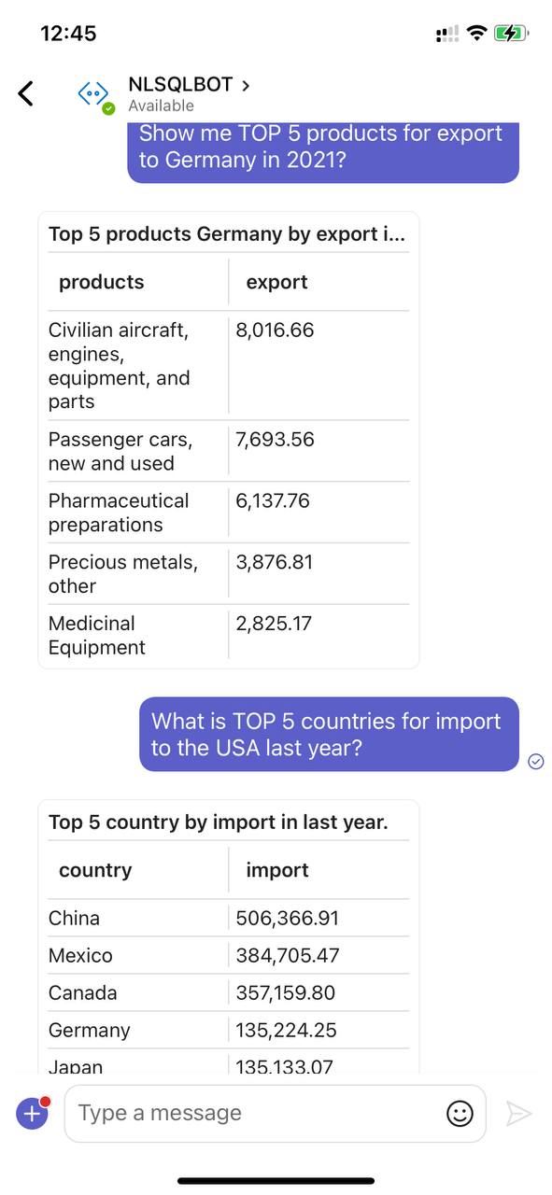This screenshot has width=552, height=1195.
Task: Tap the send message arrow icon
Action: click(518, 1113)
